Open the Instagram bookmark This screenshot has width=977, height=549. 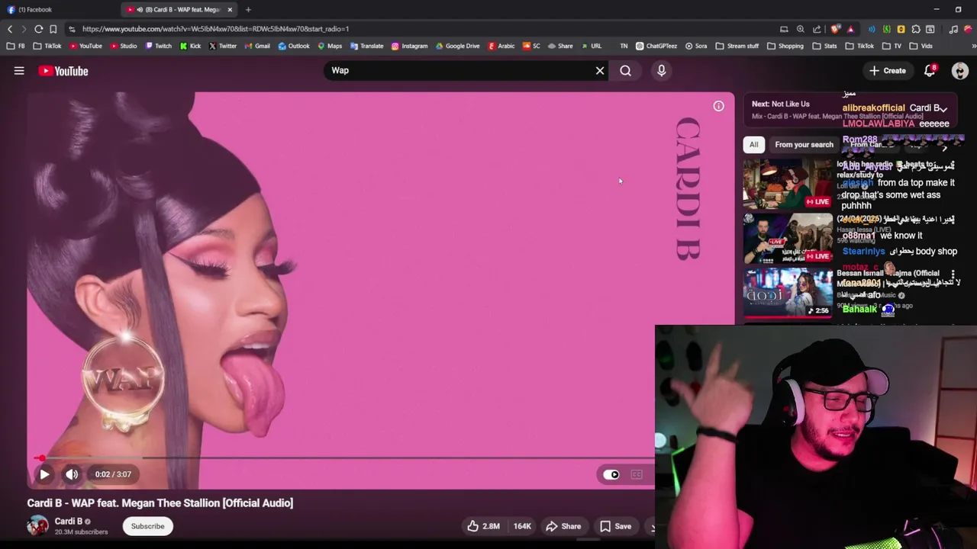pyautogui.click(x=410, y=46)
